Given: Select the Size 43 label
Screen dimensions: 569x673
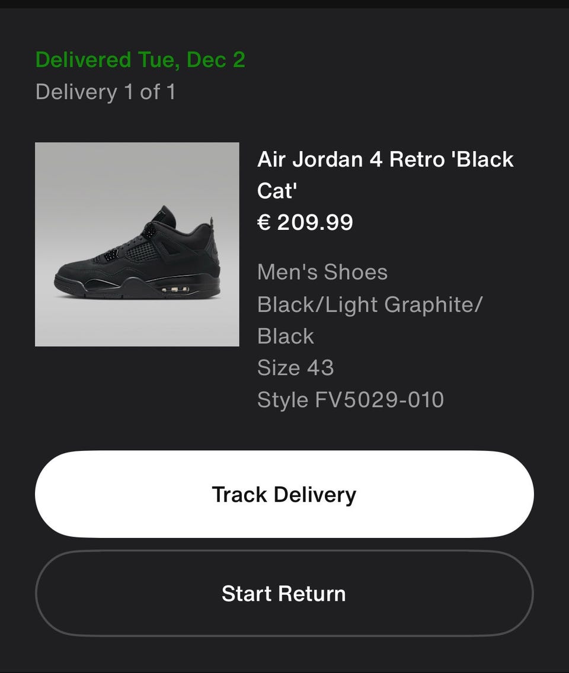Looking at the screenshot, I should (x=296, y=368).
